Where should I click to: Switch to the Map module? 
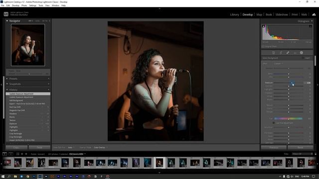click(259, 14)
